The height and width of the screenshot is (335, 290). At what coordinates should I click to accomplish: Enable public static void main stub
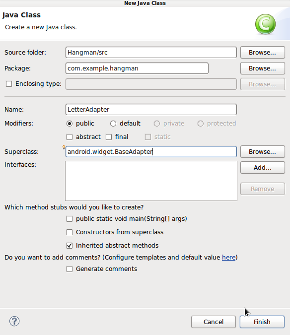tap(70, 219)
